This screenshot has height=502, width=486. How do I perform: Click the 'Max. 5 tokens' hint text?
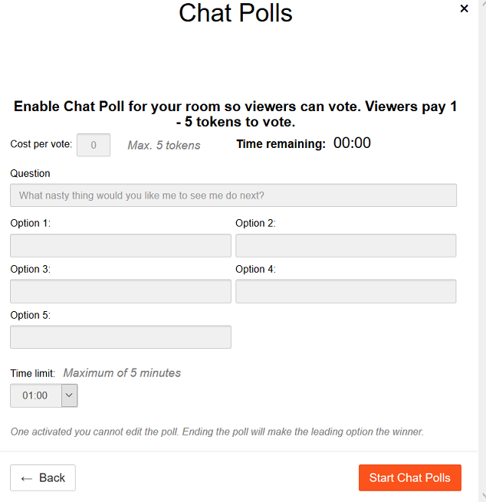(163, 145)
